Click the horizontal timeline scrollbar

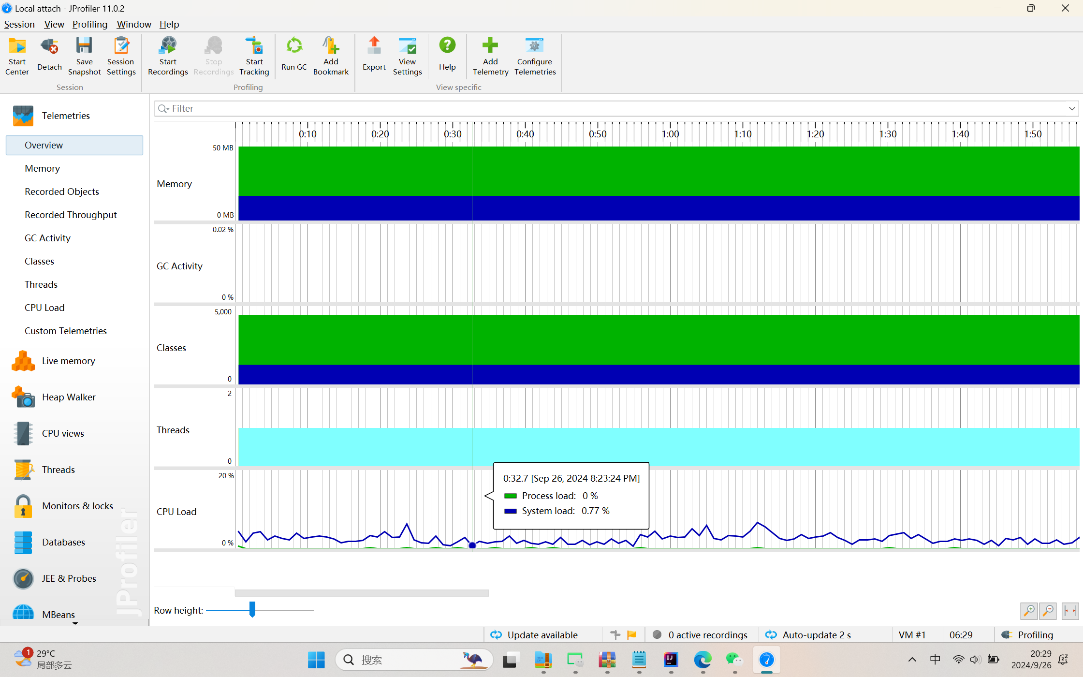click(x=362, y=593)
